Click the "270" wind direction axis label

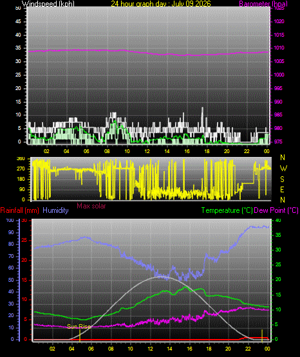click(21, 169)
